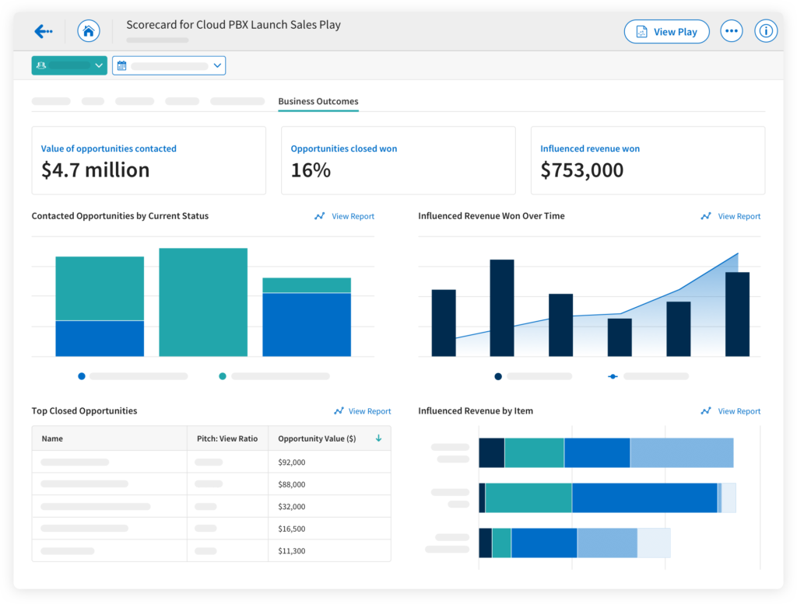The width and height of the screenshot is (797, 604).
Task: Go to the home icon button
Action: pyautogui.click(x=89, y=32)
